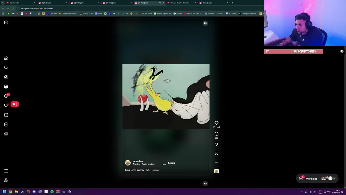Open reel three-dot options menu
Viewport: 346px width, 195px height.
click(217, 162)
